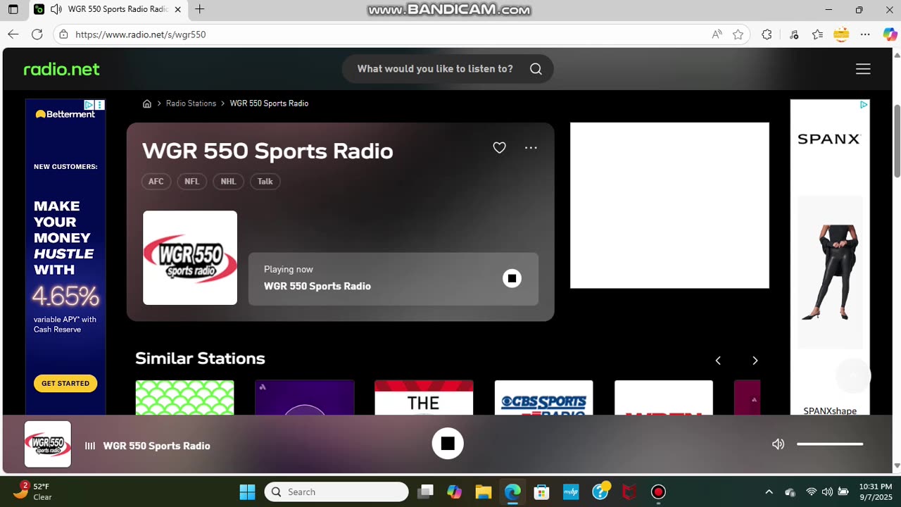Favorite the station with heart icon

pos(499,148)
